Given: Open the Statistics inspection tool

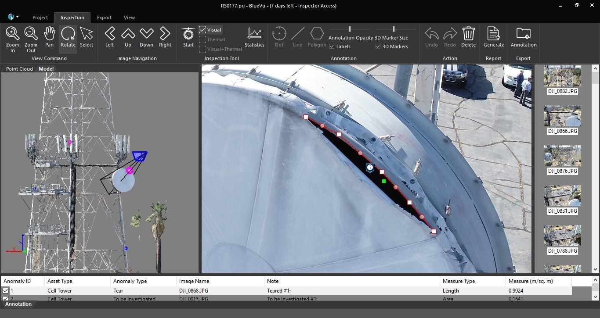Looking at the screenshot, I should point(255,37).
